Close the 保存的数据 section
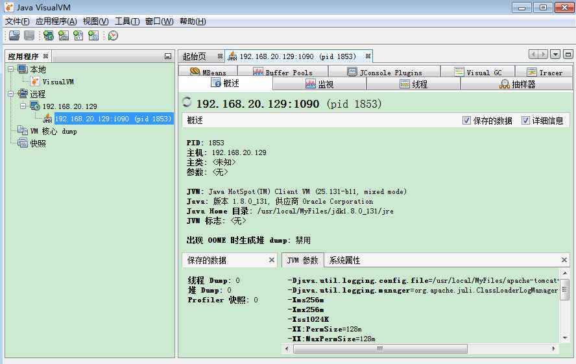Viewport: 576px width, 364px height. click(x=272, y=260)
